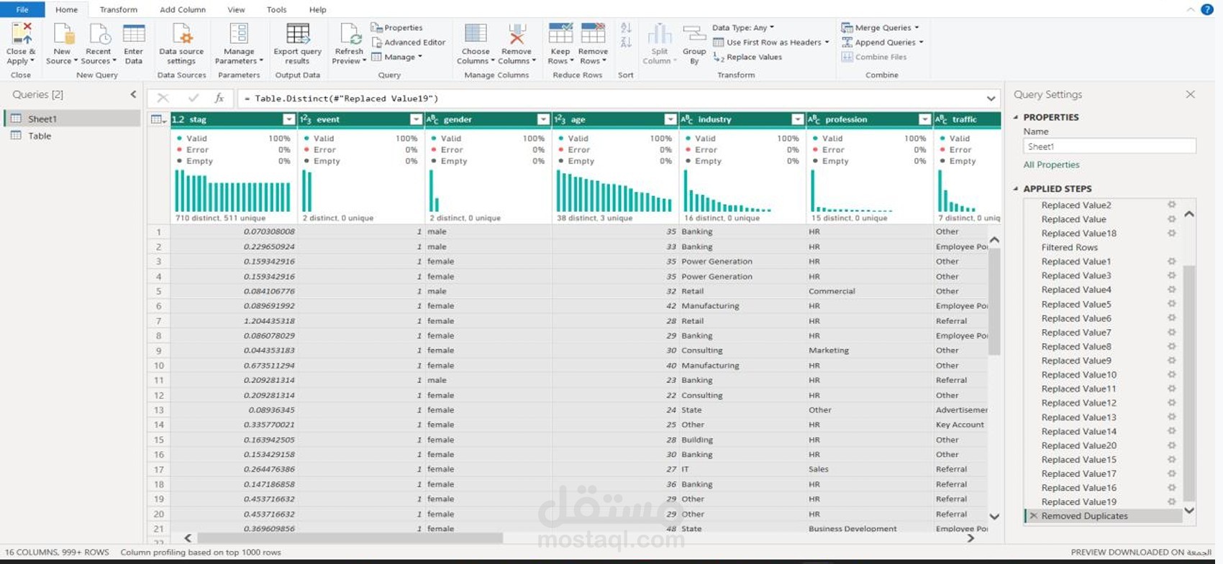Open the age column filter dropdown

(670, 119)
